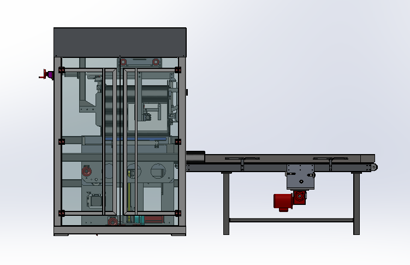Select the right leg of the conveyor table
The image size is (410, 265).
pos(356,203)
